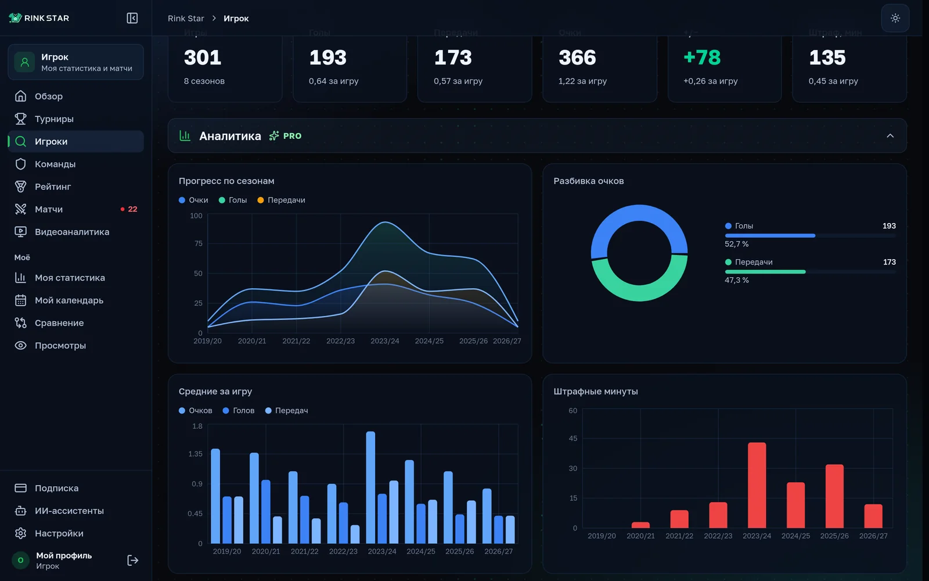
Task: Click the Моя статистика chart icon
Action: (20, 278)
